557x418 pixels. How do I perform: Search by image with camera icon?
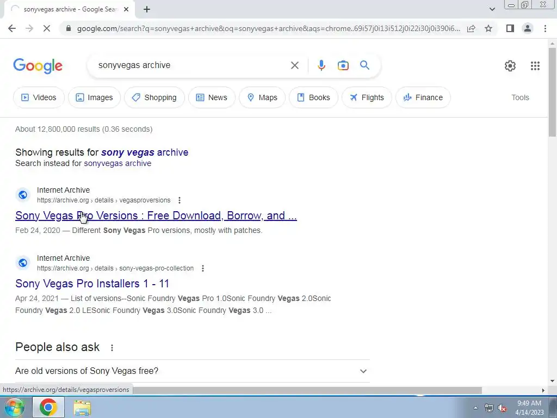(x=343, y=65)
